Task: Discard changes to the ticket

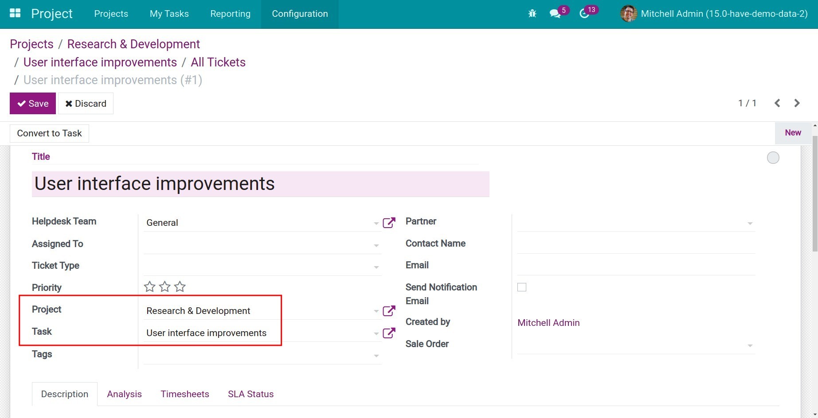Action: tap(86, 104)
